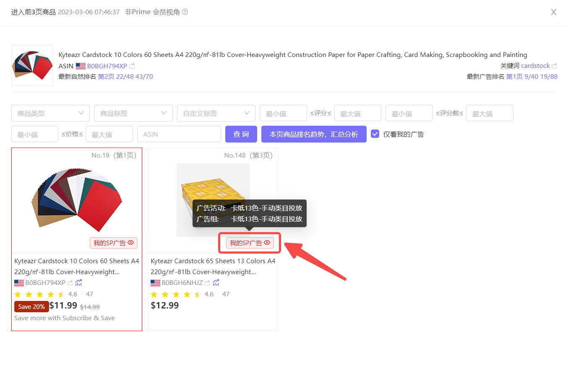568x368 pixels.
Task: Open the share icon next to ASIN B0BGH794XP
Action: (x=132, y=66)
